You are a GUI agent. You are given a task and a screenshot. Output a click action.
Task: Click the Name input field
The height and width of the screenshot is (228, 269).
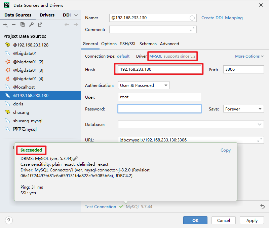[153, 18]
